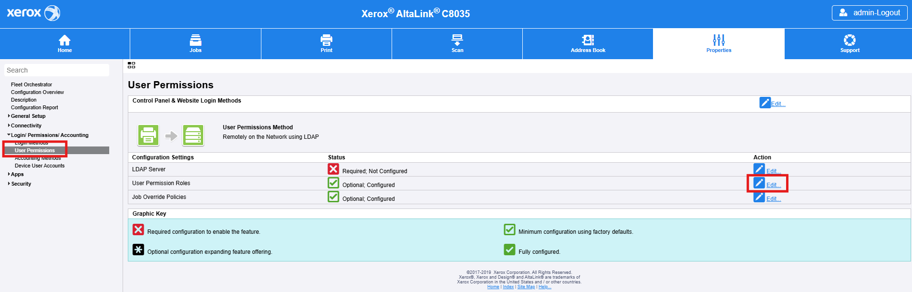Open the Site Map footer link
Viewport: 912px width, 292px height.
coord(526,287)
